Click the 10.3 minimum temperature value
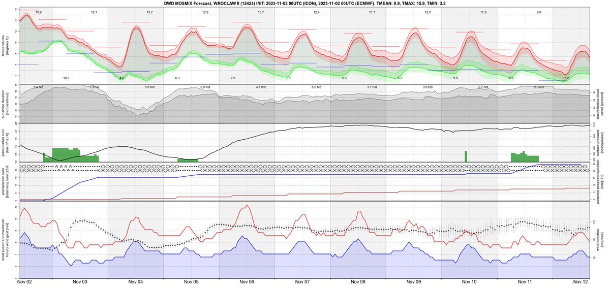This screenshot has width=610, height=290. point(66,78)
